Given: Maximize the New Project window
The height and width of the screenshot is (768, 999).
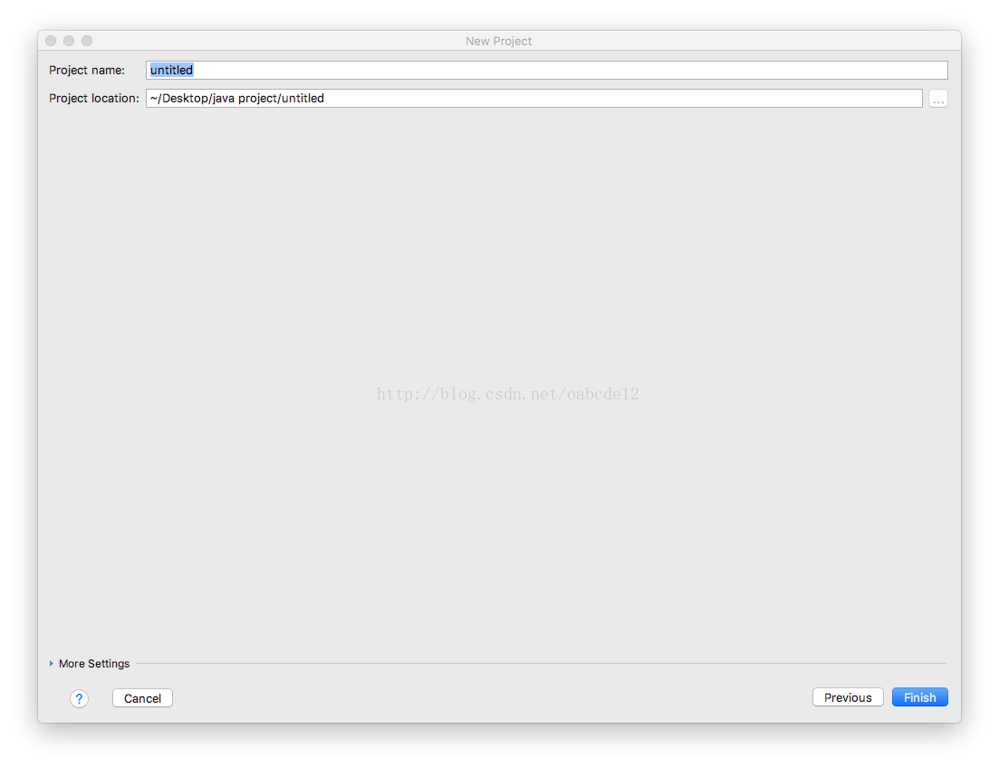Looking at the screenshot, I should click(x=87, y=41).
